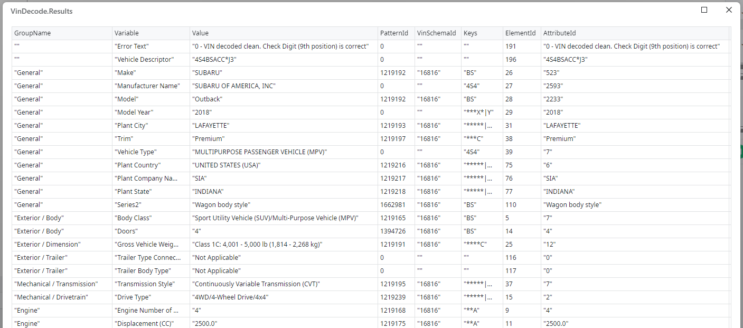Click the "Exterior / Dimension" group cell
This screenshot has height=328, width=743.
coord(47,245)
